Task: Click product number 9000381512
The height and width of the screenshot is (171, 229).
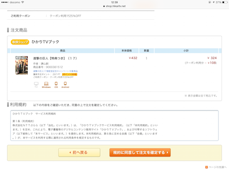Action: point(48,67)
